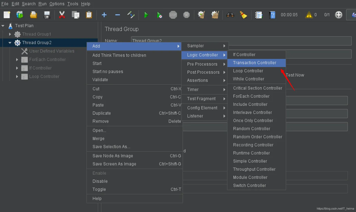Click the green Start run toolbar icon

146,15
